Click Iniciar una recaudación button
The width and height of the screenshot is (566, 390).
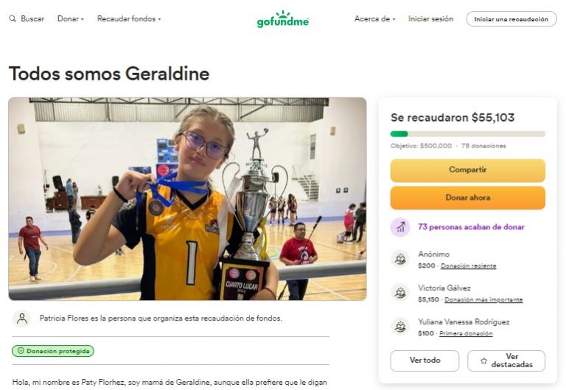click(511, 19)
